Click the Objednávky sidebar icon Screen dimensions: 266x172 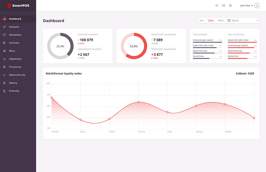(x=5, y=59)
